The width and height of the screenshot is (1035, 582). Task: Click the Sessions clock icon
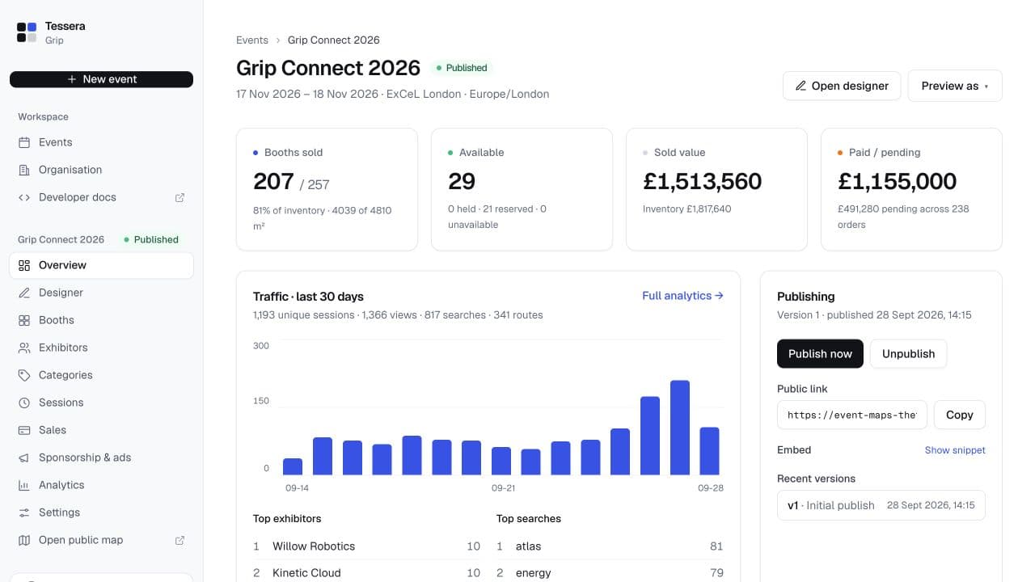coord(24,403)
